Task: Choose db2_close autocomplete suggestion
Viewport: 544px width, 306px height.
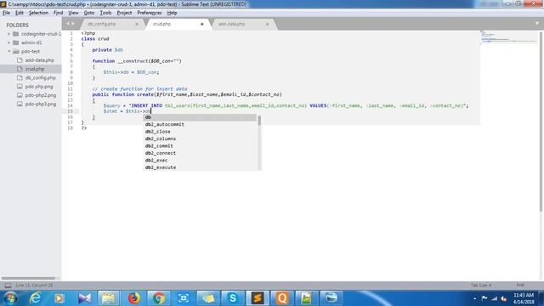Action: 201,132
